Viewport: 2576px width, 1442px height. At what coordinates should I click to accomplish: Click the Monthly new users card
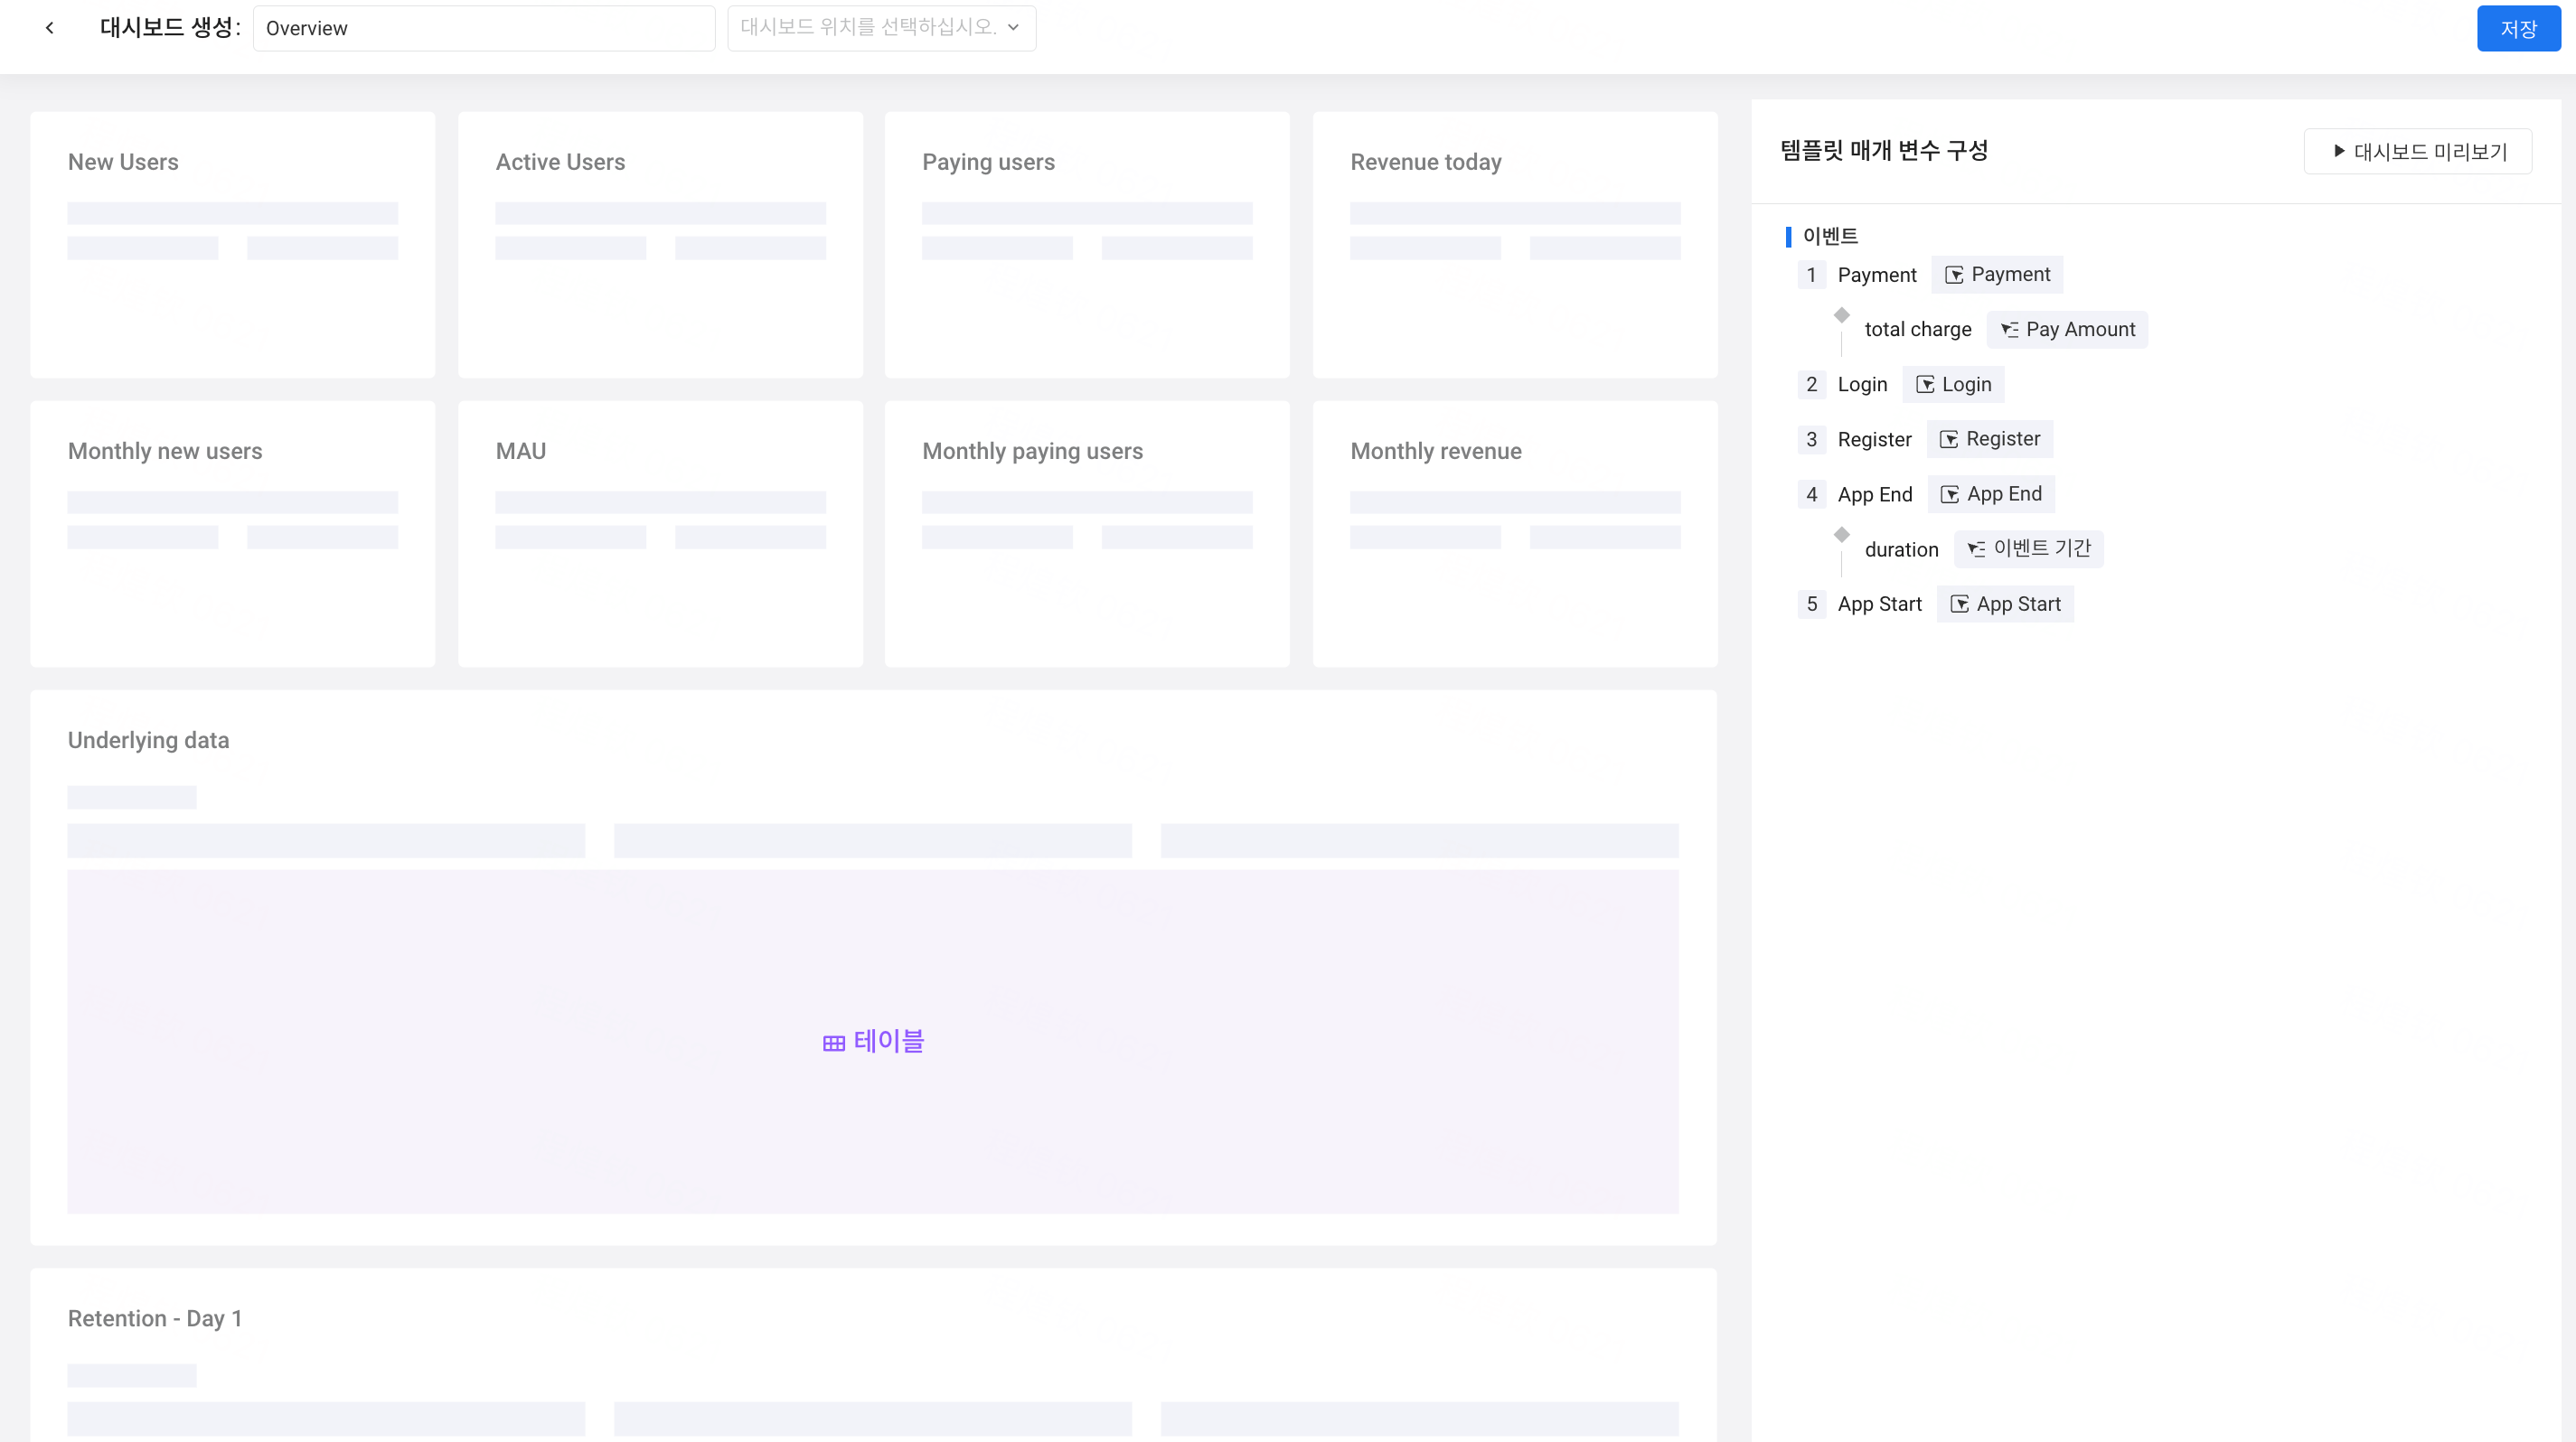pos(233,534)
